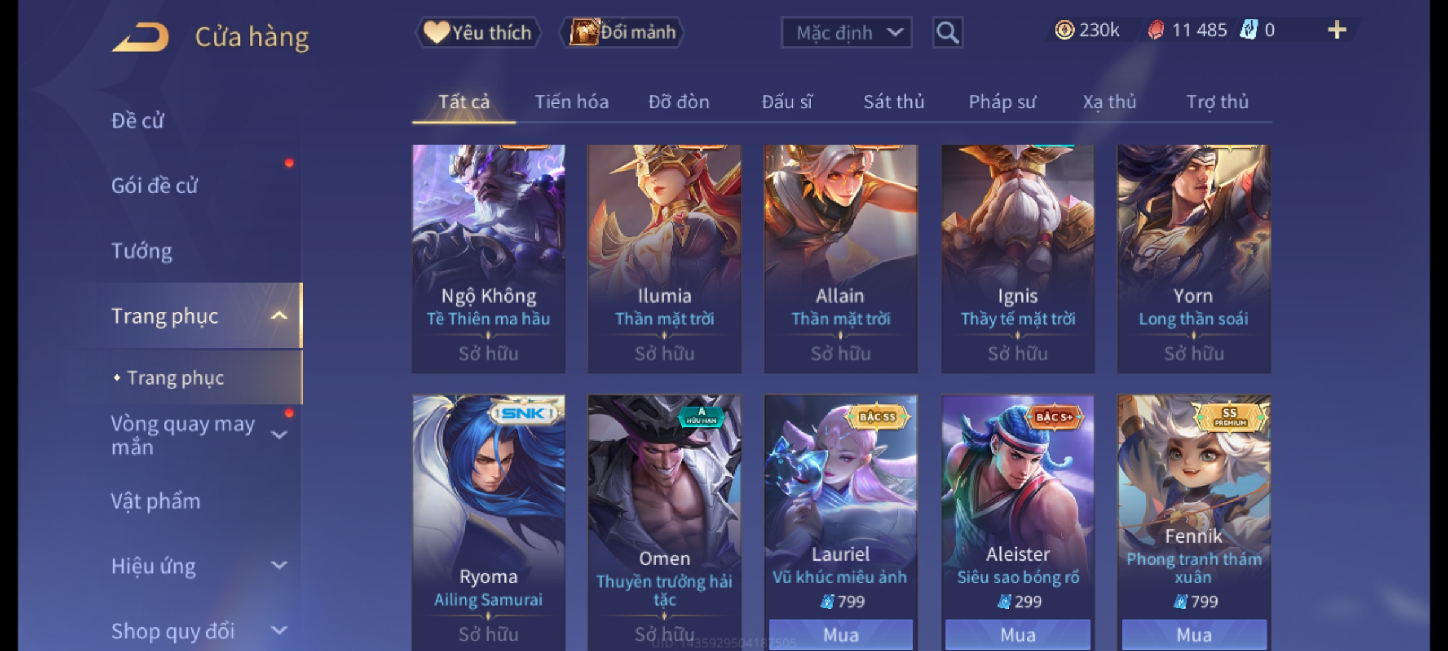
Task: Click the gold coin balance icon
Action: pyautogui.click(x=1064, y=30)
